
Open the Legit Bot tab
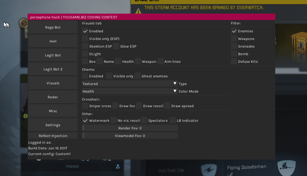pyautogui.click(x=53, y=55)
